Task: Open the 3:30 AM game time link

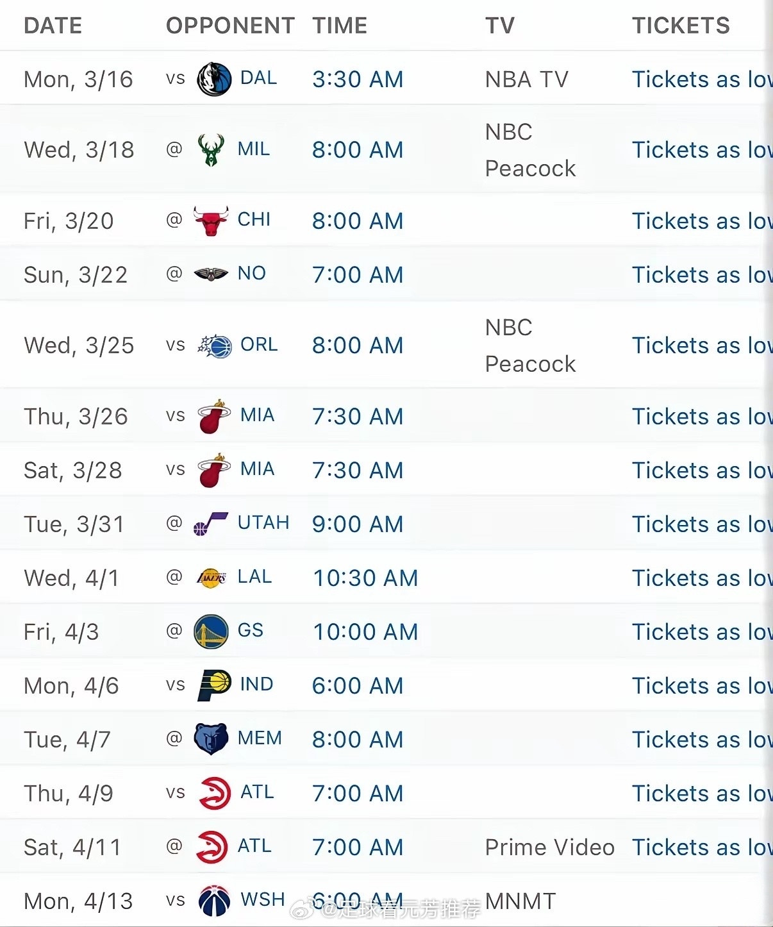Action: click(358, 79)
